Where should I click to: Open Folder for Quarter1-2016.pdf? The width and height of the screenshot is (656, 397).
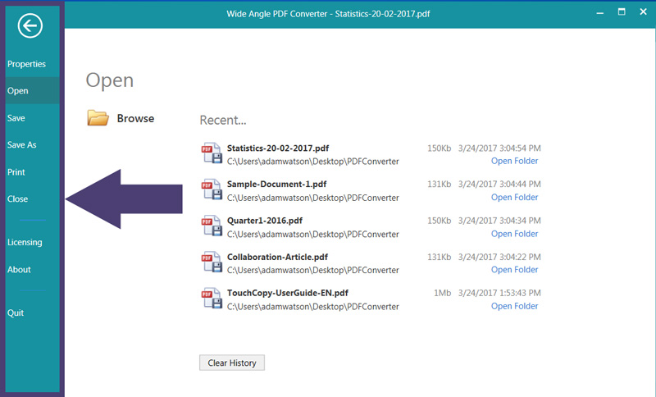515,234
